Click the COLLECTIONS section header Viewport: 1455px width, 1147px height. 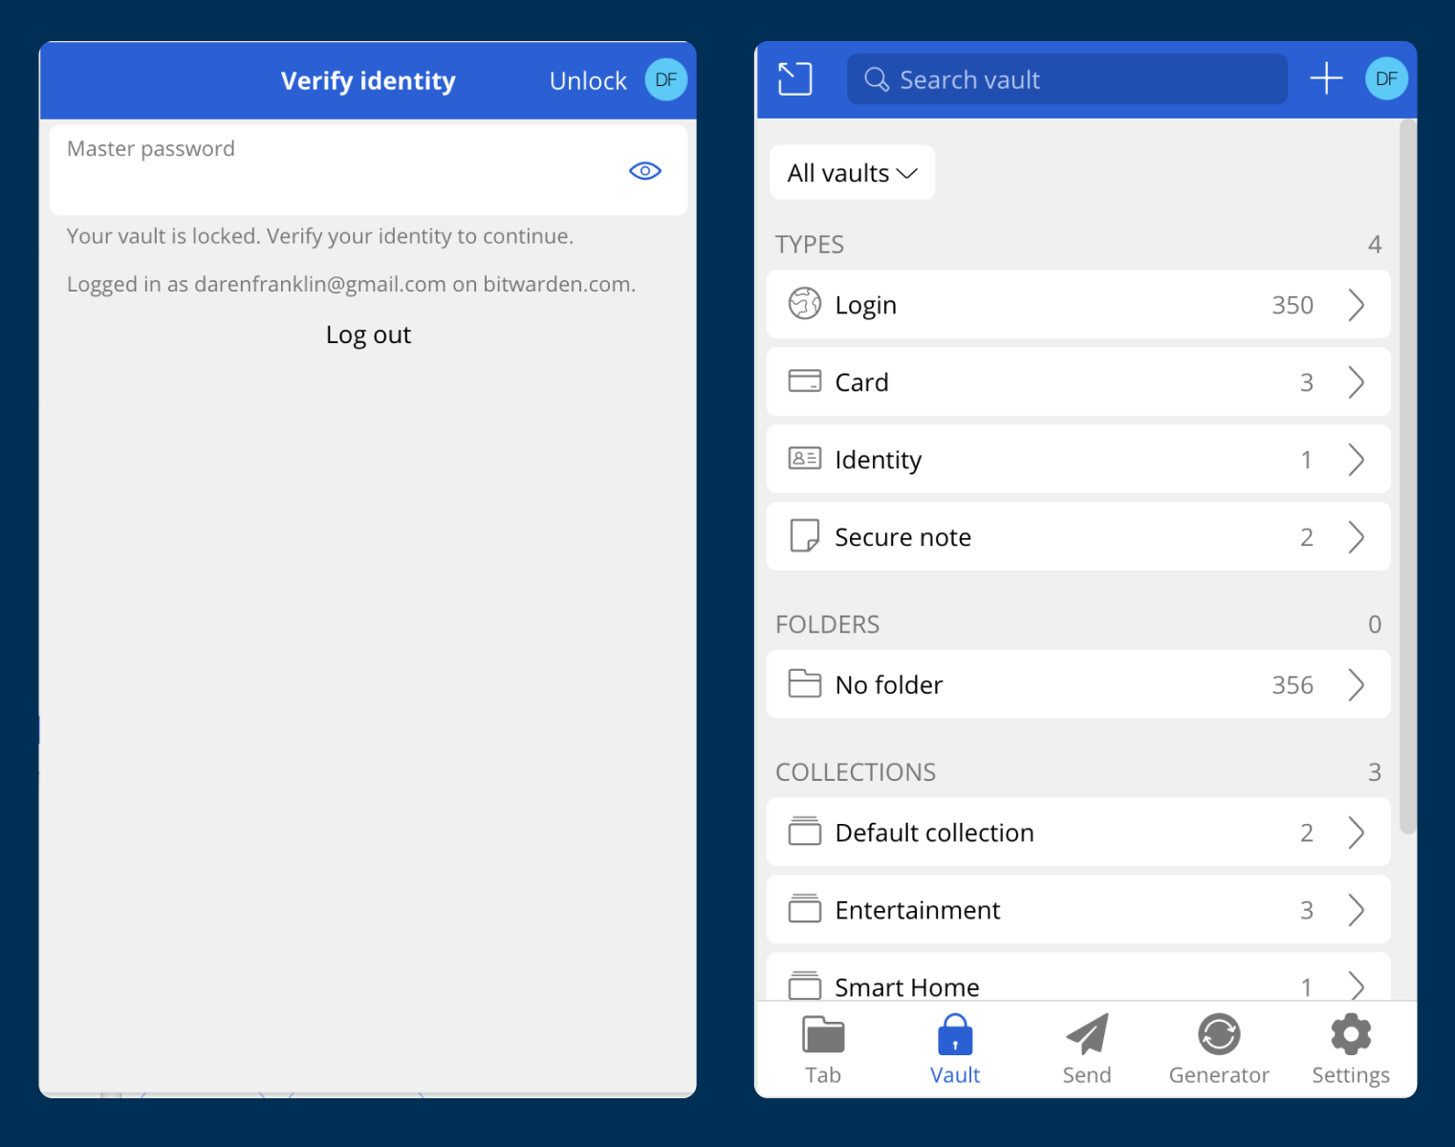click(x=856, y=772)
